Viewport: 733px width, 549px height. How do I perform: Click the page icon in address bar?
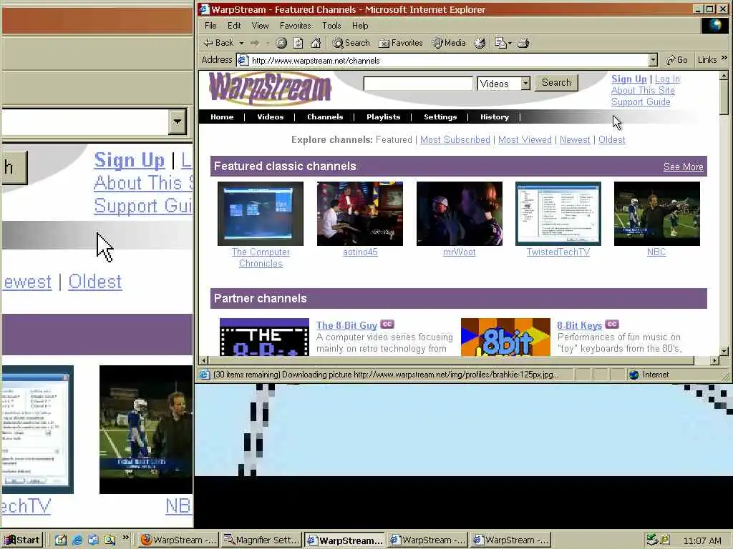243,60
